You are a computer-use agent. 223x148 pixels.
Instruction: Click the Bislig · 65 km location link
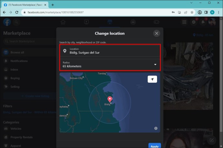(x=203, y=35)
